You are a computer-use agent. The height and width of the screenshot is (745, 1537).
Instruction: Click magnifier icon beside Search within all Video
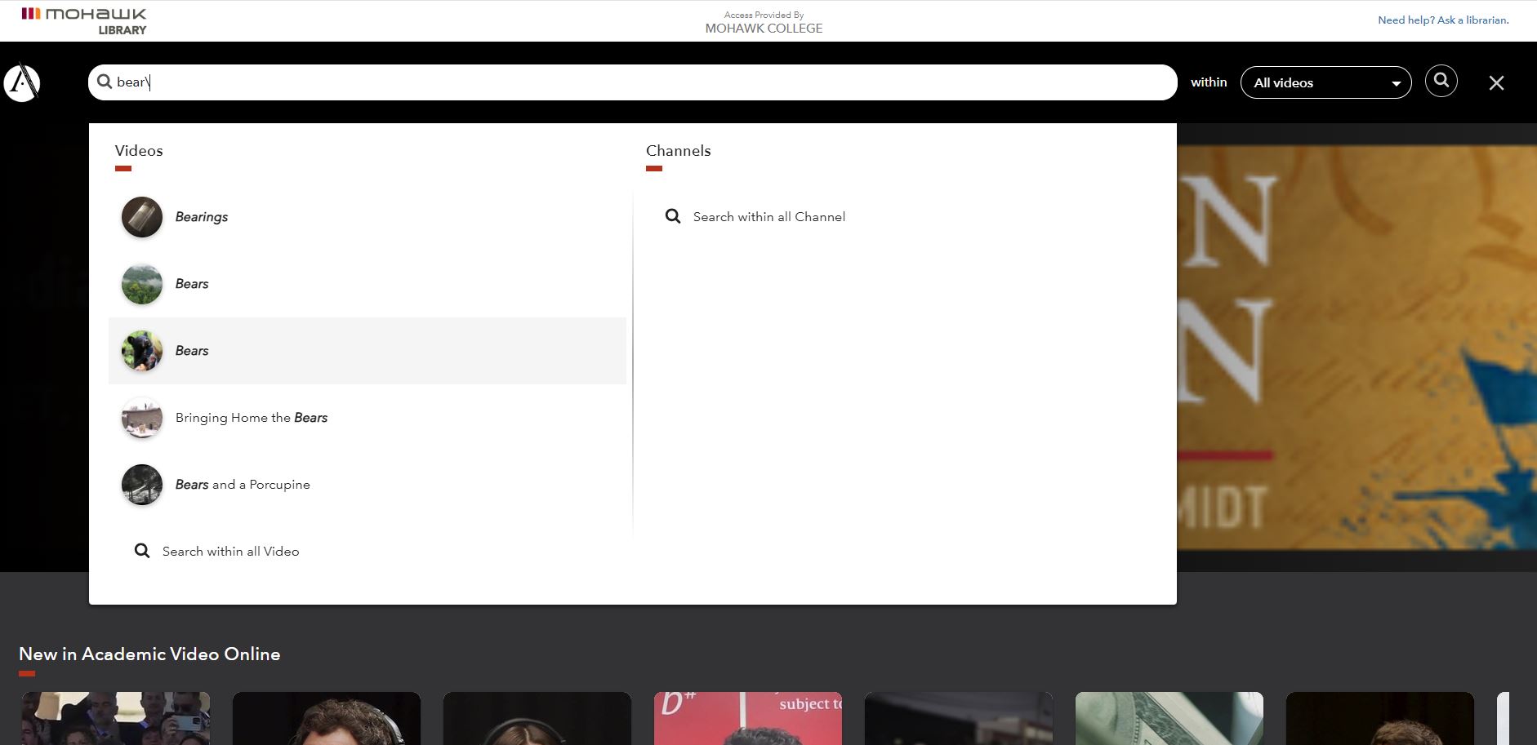coord(142,552)
